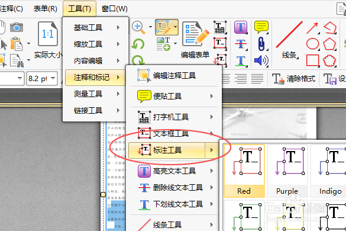The image size is (346, 231).
Task: Select the pentagon polygon tool
Action: tap(329, 44)
